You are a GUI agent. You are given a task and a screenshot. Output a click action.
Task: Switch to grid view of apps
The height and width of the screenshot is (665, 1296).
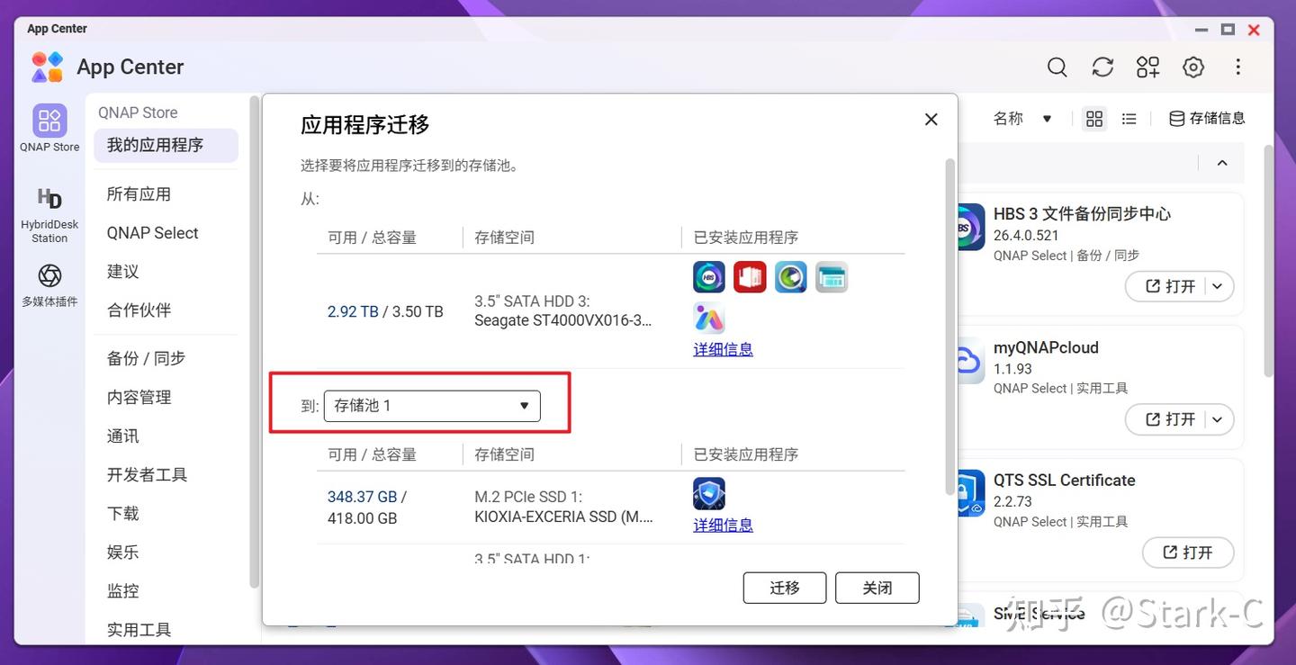pos(1094,119)
